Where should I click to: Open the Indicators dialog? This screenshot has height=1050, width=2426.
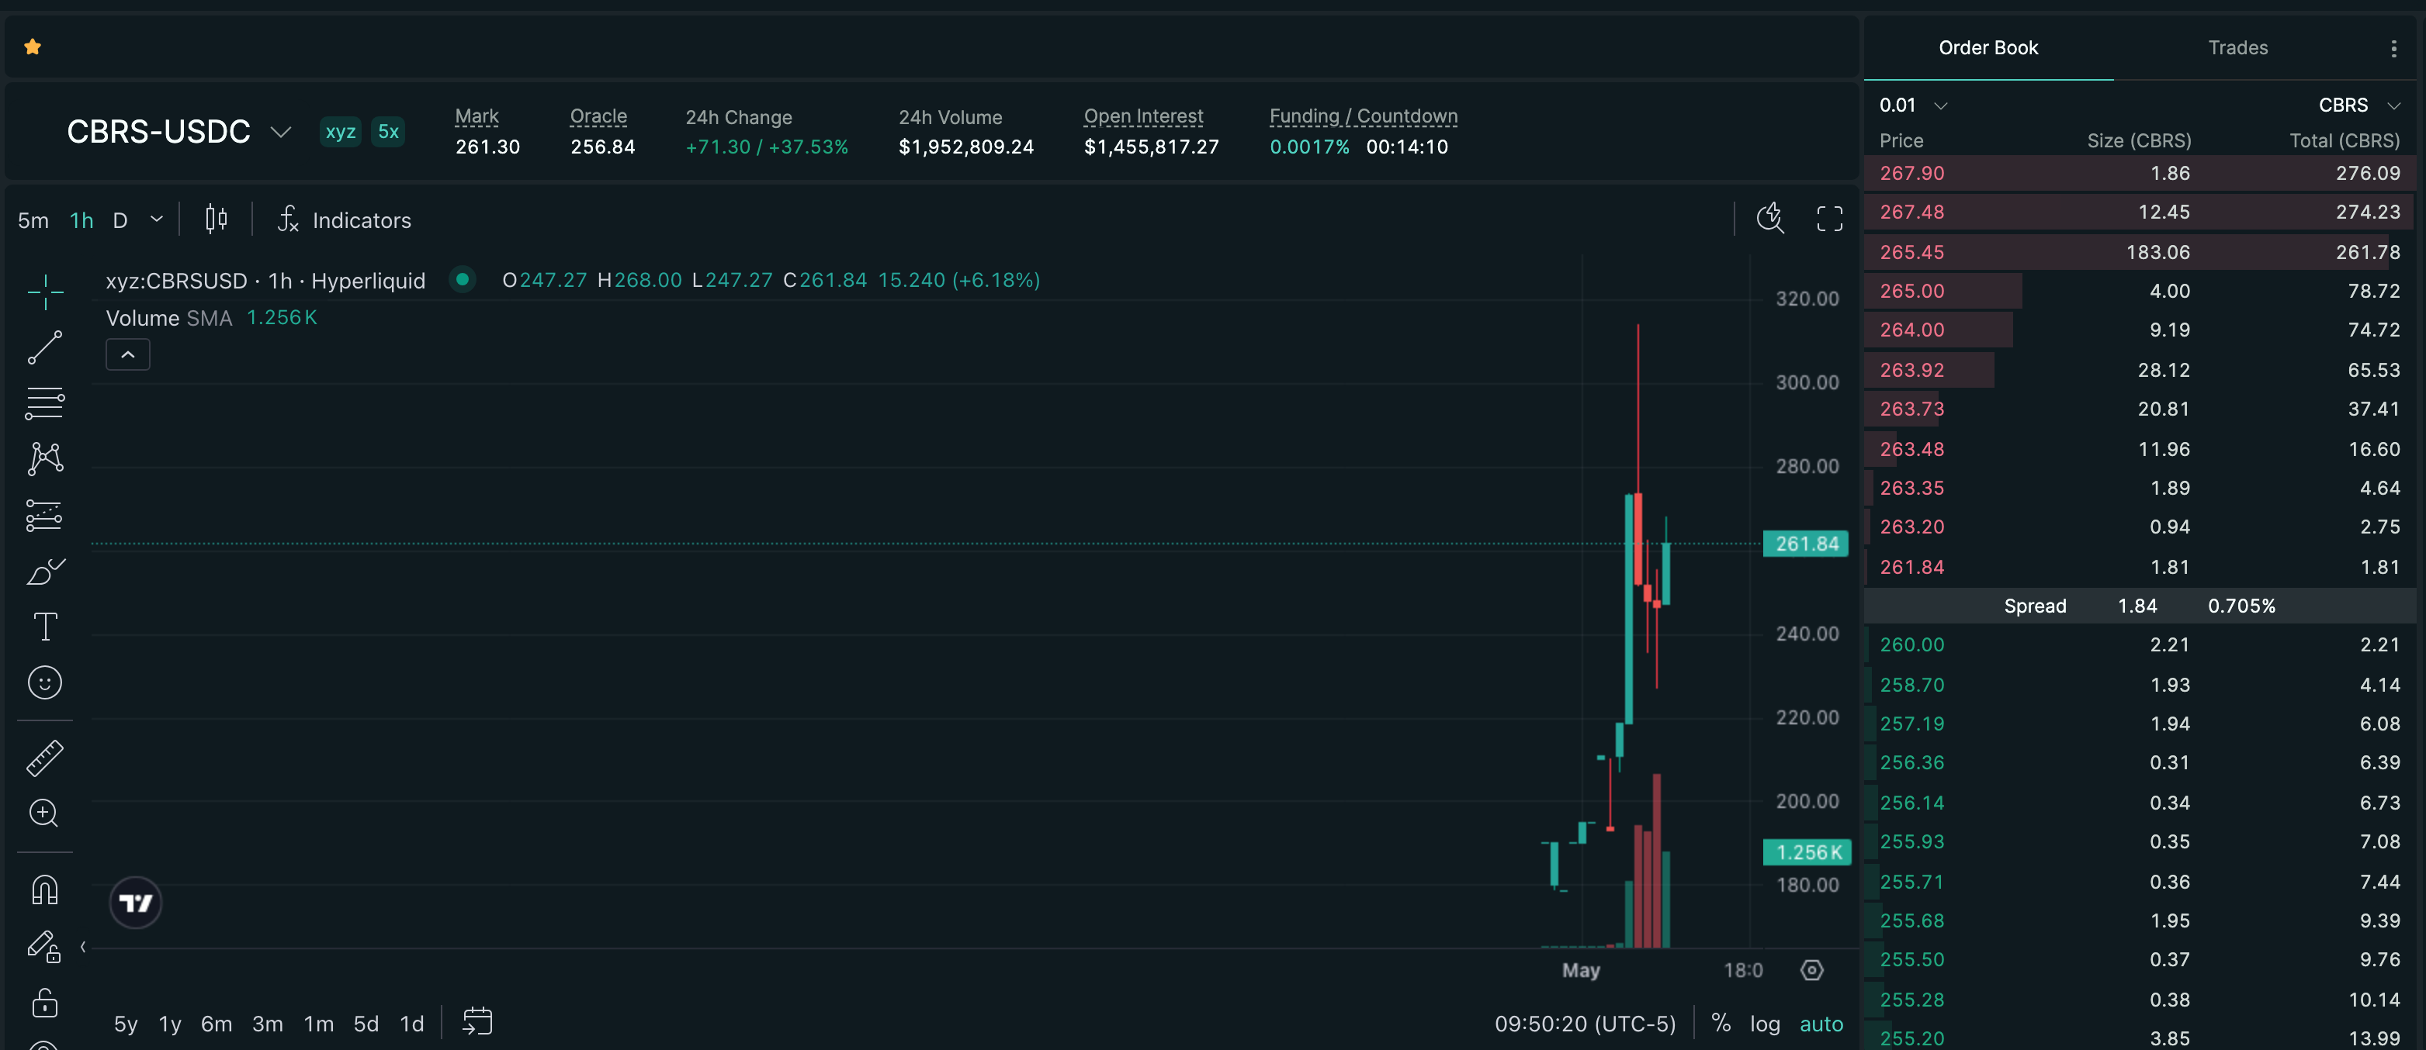click(x=345, y=220)
